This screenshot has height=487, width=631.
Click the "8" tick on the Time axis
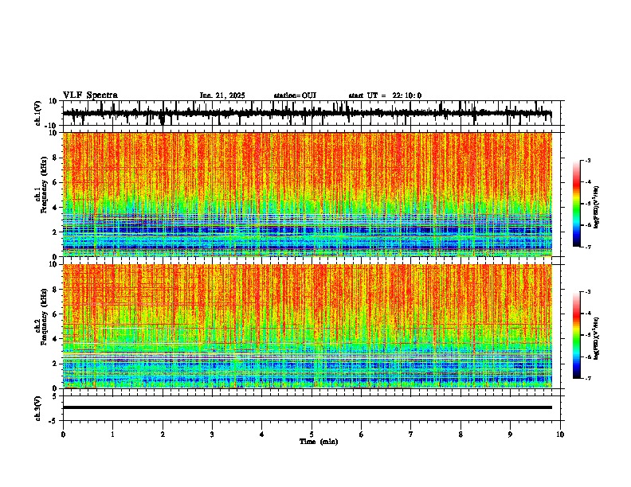pos(461,434)
